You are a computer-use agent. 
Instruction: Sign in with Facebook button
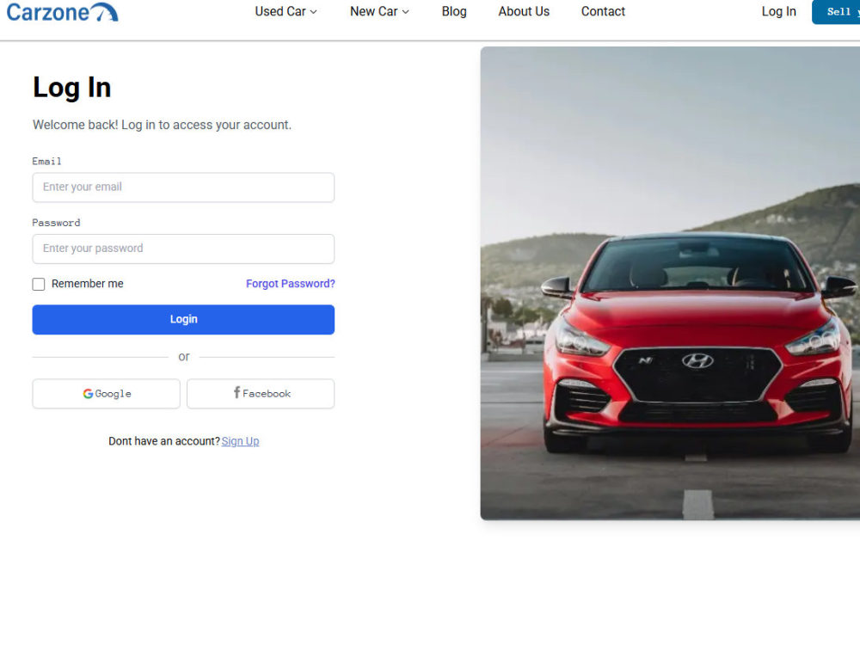261,393
